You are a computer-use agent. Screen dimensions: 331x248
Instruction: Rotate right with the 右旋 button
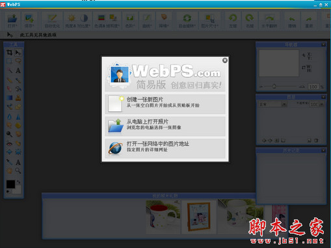pos(250,21)
